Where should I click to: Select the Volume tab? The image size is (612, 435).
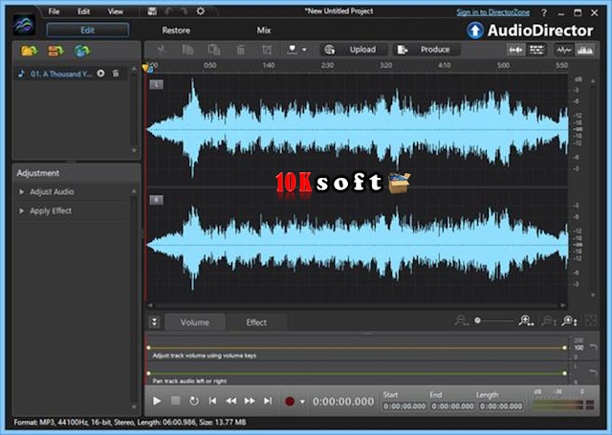195,322
